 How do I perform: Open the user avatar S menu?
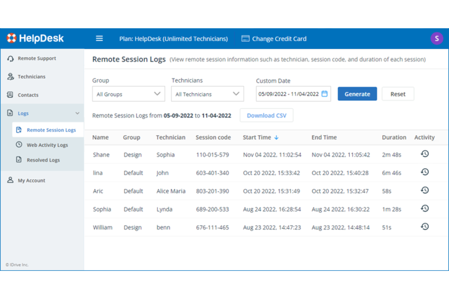437,38
